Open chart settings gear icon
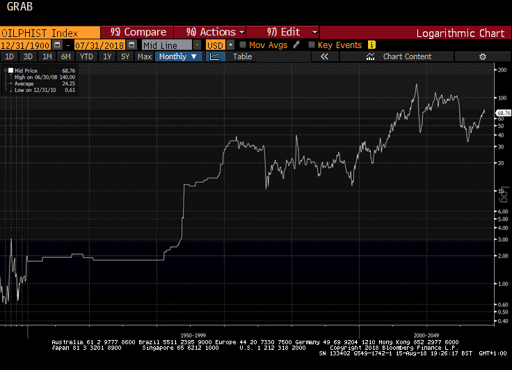Image resolution: width=512 pixels, height=370 pixels. [x=483, y=56]
